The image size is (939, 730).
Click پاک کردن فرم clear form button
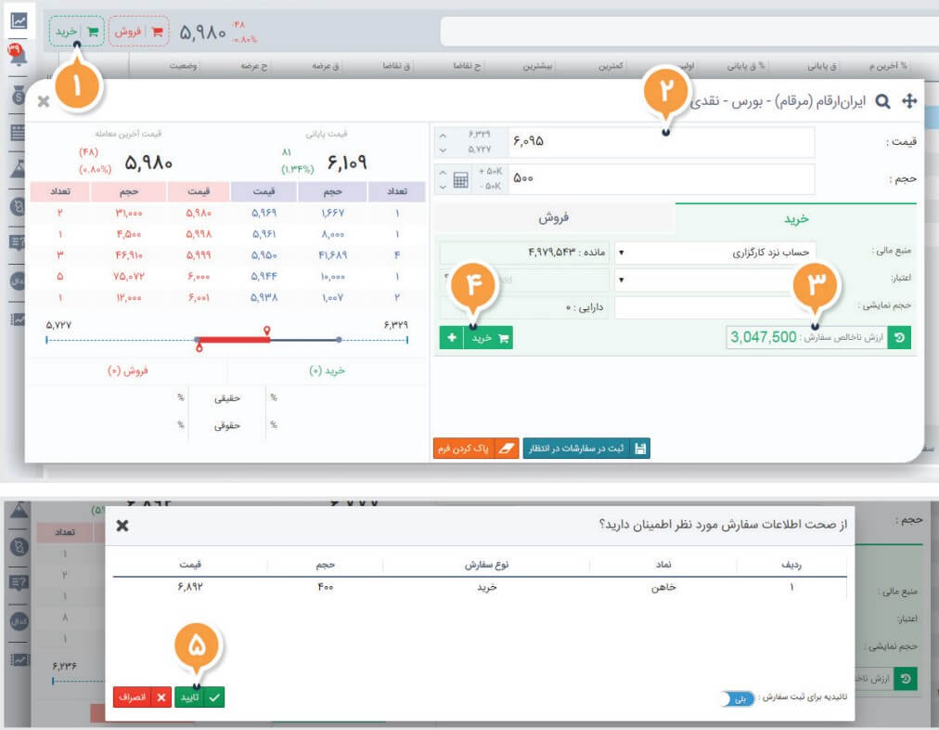(475, 449)
